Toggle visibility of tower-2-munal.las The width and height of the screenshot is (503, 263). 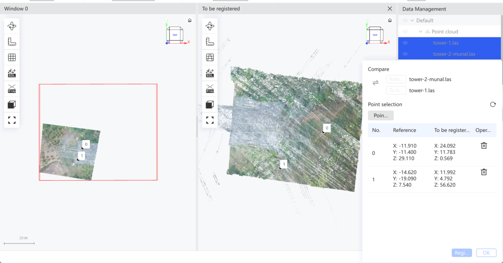point(405,54)
